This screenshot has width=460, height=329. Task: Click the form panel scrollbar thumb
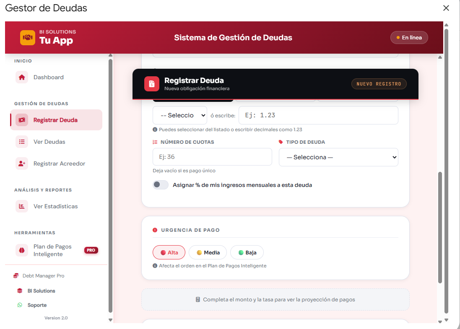coord(440,228)
